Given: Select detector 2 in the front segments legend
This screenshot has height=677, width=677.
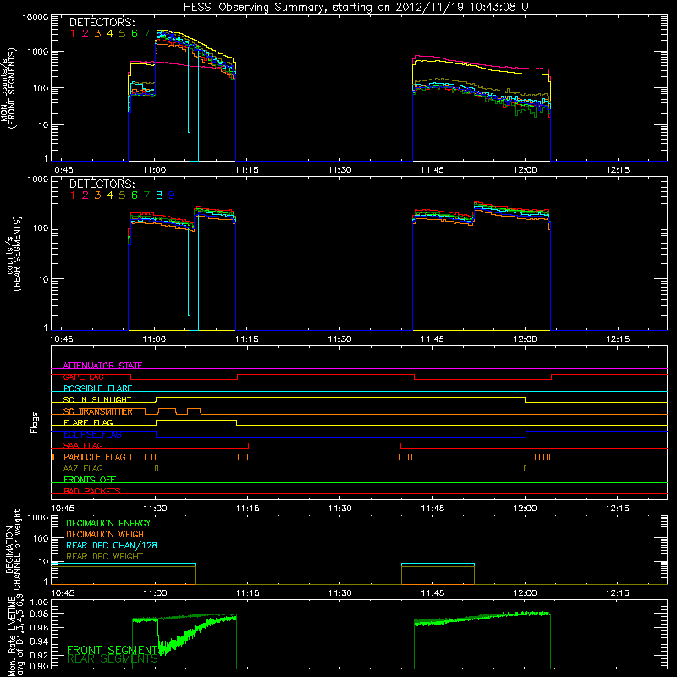Looking at the screenshot, I should (x=85, y=34).
